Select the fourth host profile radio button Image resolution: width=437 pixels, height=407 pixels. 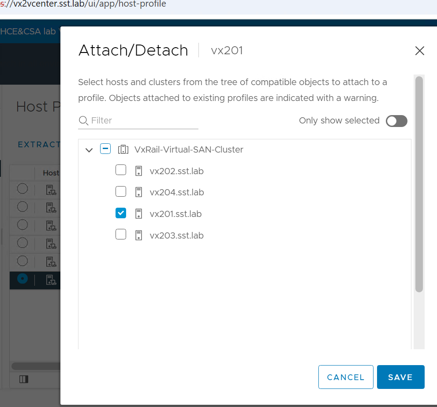[22, 243]
